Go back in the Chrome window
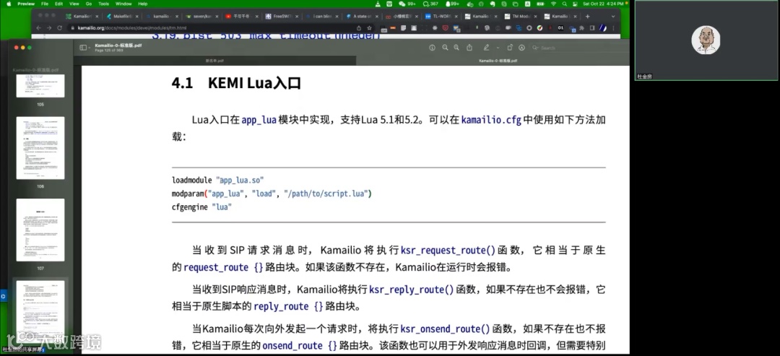The width and height of the screenshot is (780, 356). tap(38, 28)
